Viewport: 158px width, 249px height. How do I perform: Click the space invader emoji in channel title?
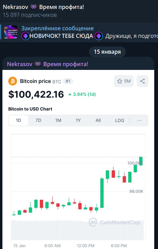34,7
